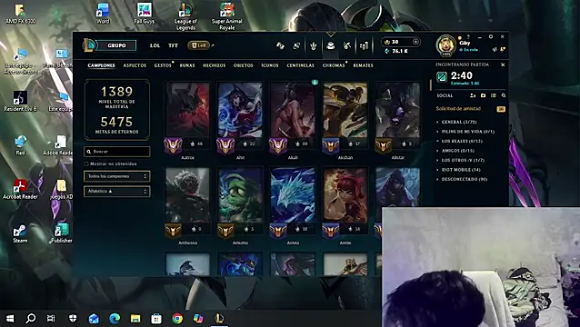Click the Giby summoner profile avatar

(445, 45)
